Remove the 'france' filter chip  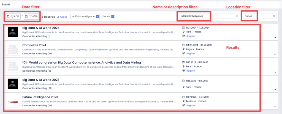tap(113, 16)
